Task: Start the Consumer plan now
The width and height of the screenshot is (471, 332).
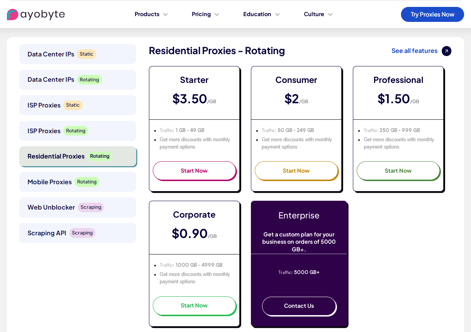Action: coord(296,171)
